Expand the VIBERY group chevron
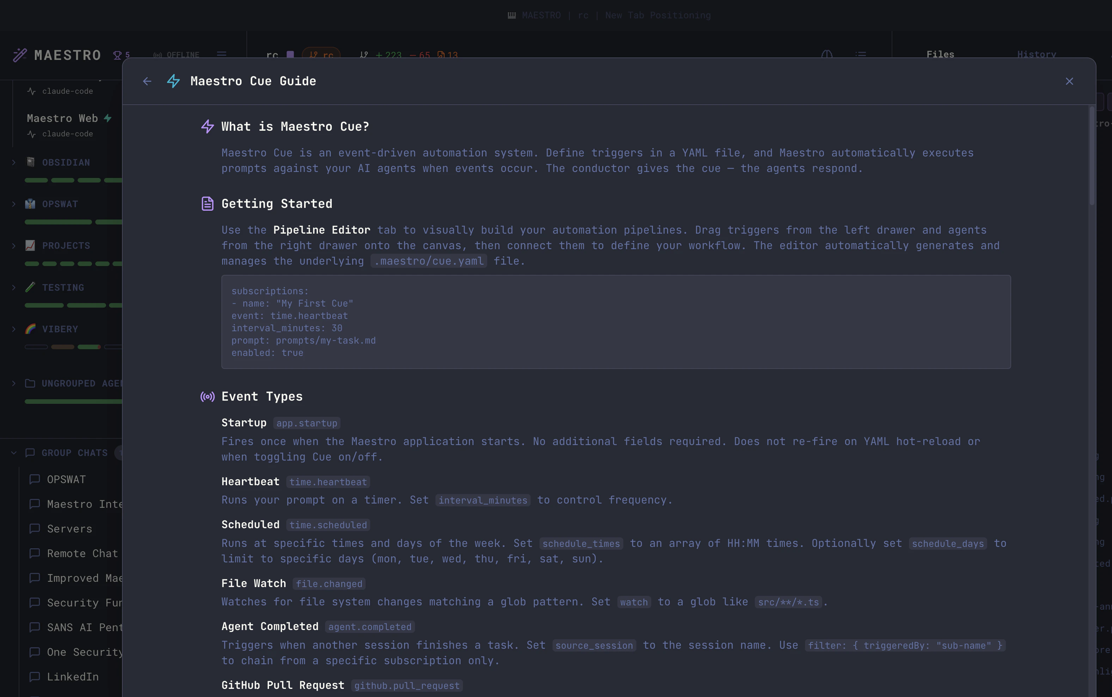Screen dimensions: 1112x697 tap(14, 329)
